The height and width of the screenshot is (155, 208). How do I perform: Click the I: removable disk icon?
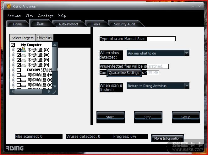(x=24, y=80)
